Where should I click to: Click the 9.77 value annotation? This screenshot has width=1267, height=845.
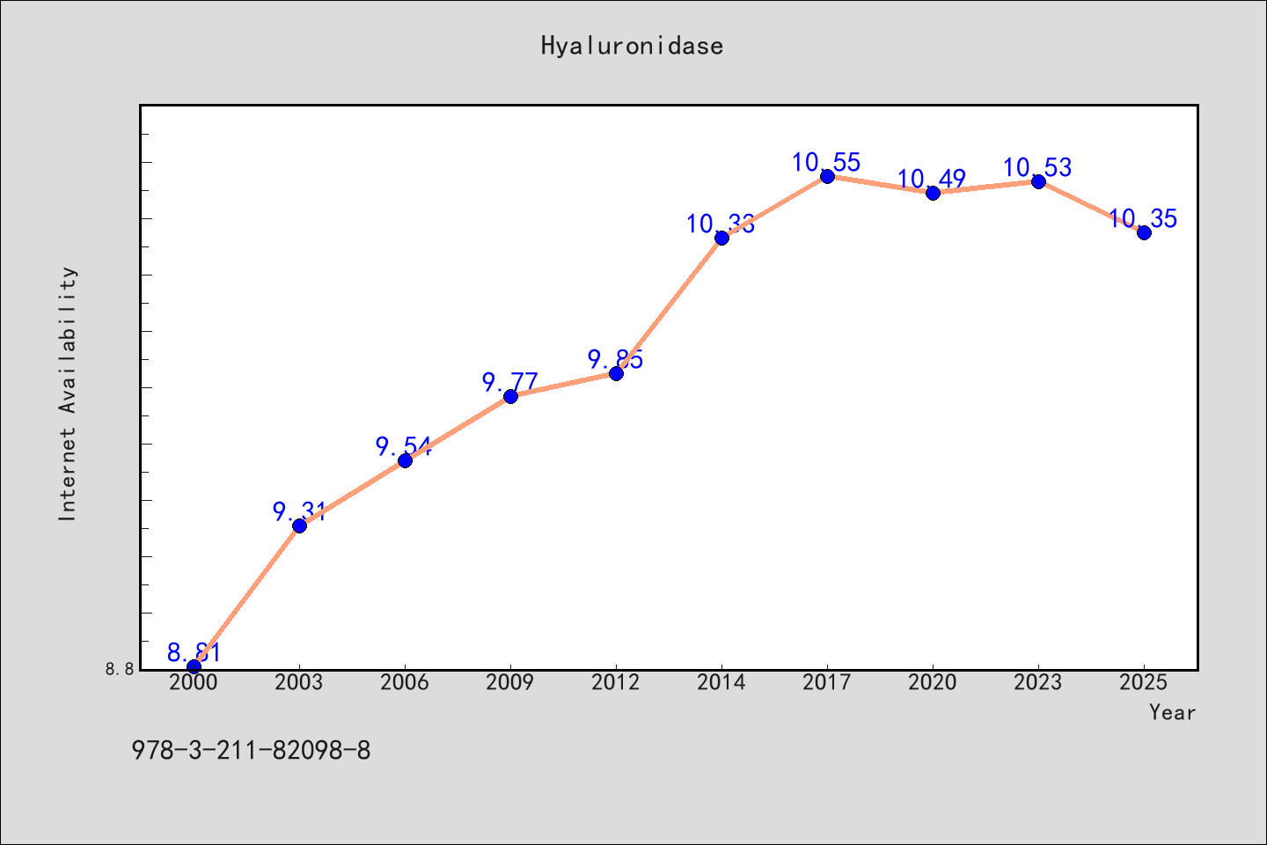[x=510, y=382]
